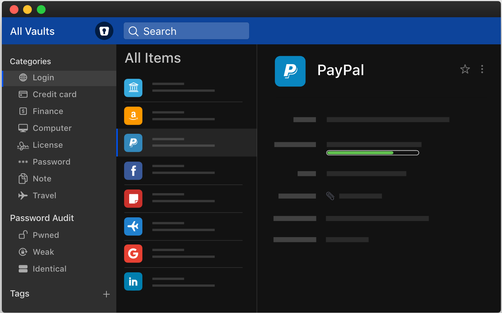Select the PayPal item in list

click(x=187, y=143)
